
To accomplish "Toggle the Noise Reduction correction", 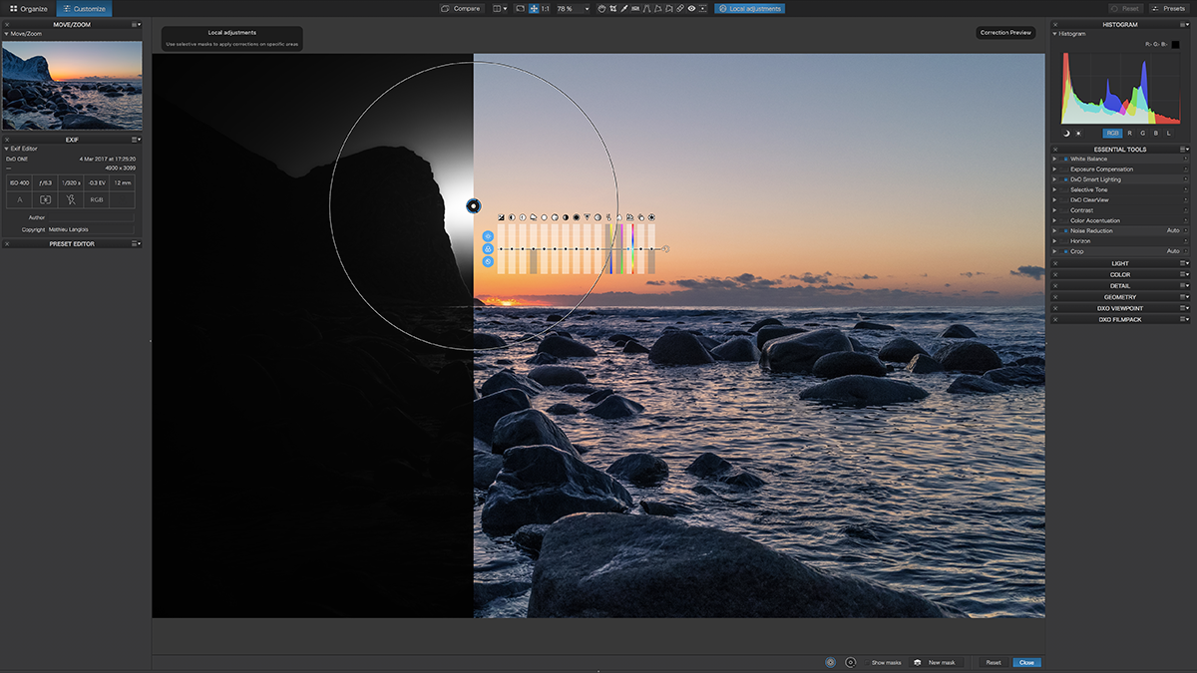I will point(1065,230).
